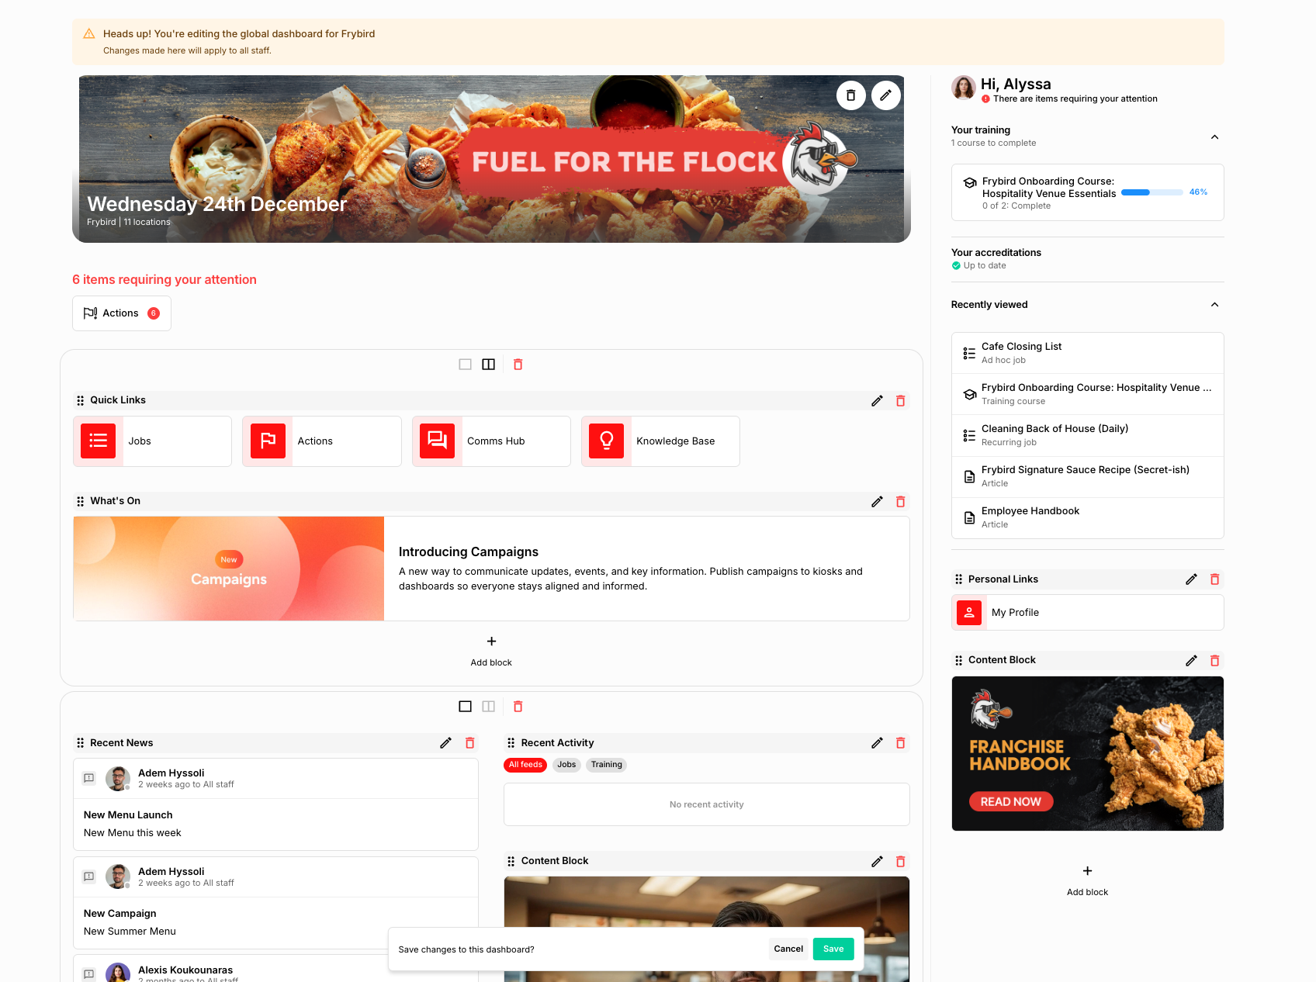The width and height of the screenshot is (1316, 982).
Task: Open Cleaning Back of House (Daily) job
Action: (x=1087, y=435)
